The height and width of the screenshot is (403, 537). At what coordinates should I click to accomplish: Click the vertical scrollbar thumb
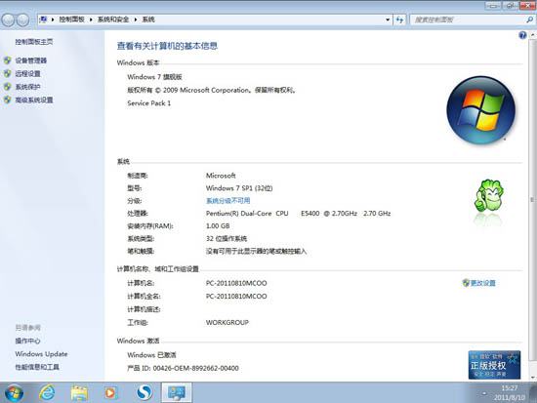tap(533, 199)
